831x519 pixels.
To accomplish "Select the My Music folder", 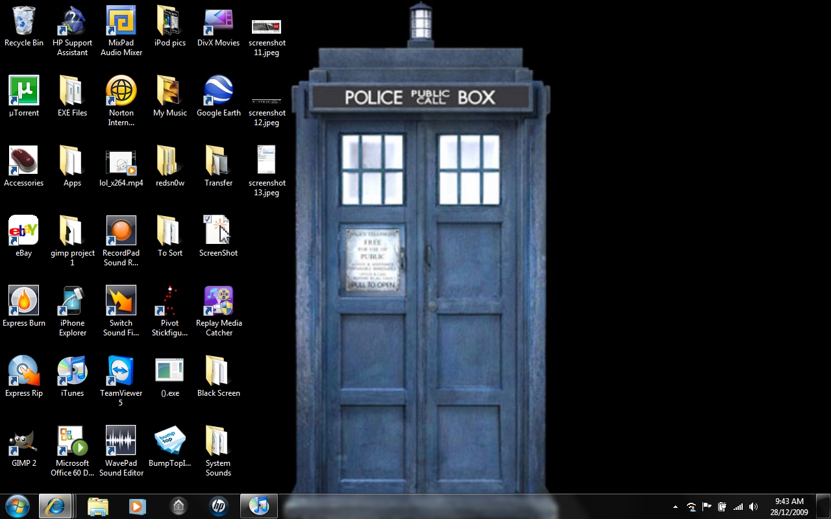I will 169,91.
